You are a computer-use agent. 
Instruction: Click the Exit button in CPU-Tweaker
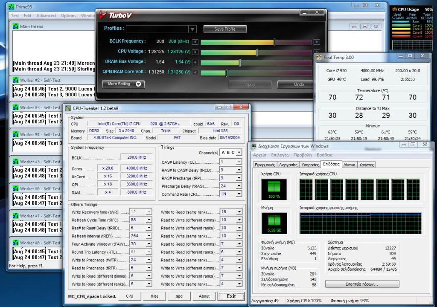pos(231,296)
